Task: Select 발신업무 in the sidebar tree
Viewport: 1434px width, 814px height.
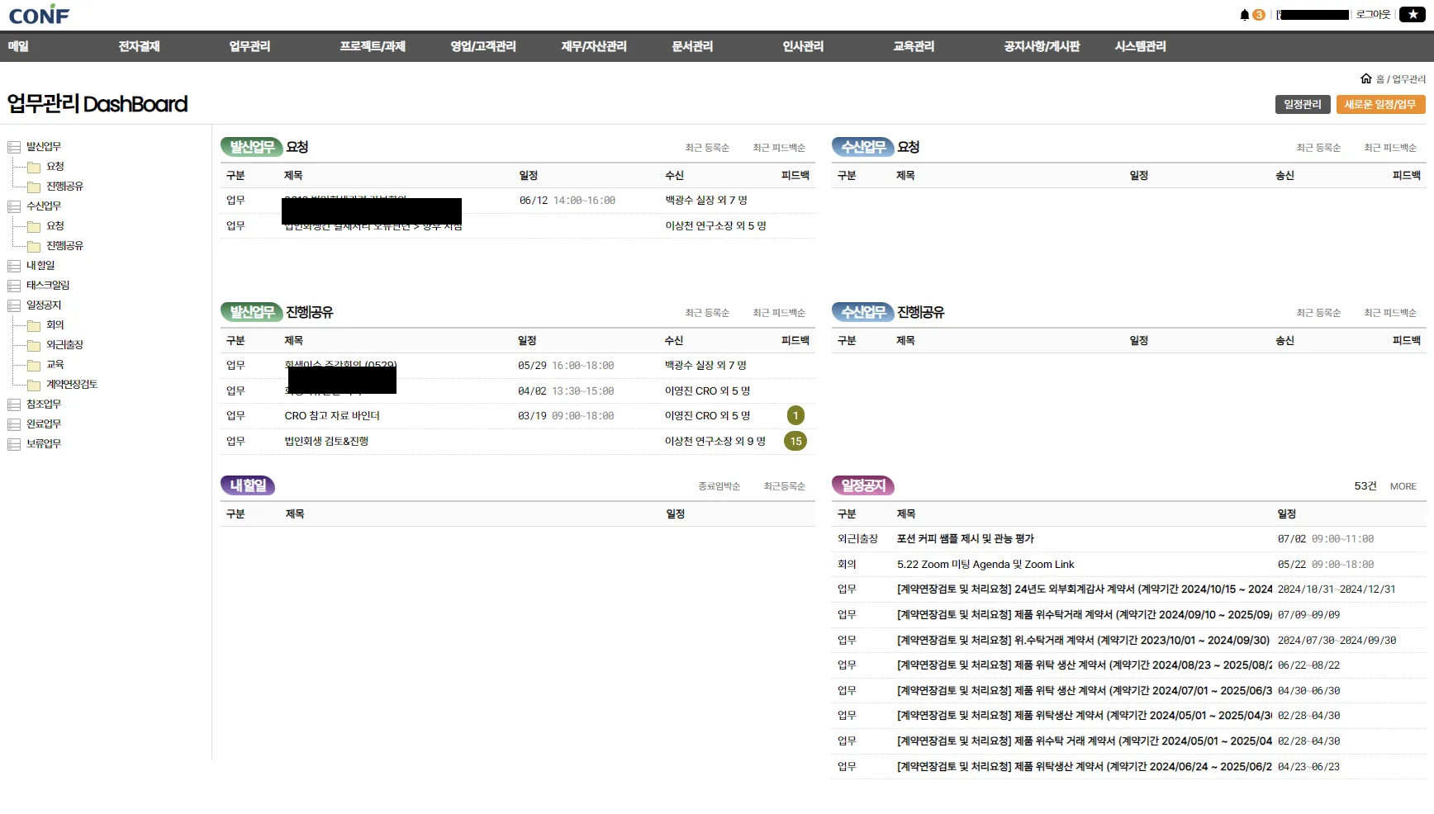Action: coord(44,147)
